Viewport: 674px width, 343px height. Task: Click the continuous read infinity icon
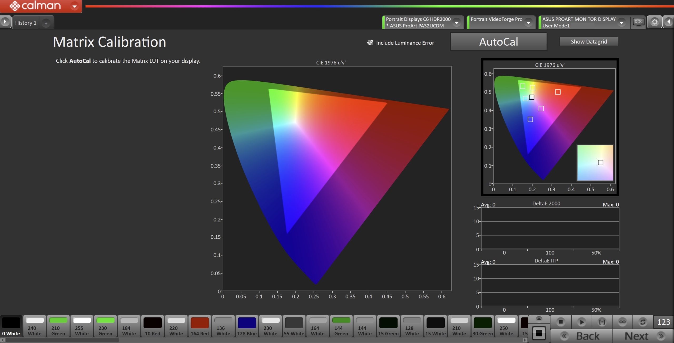(x=622, y=322)
